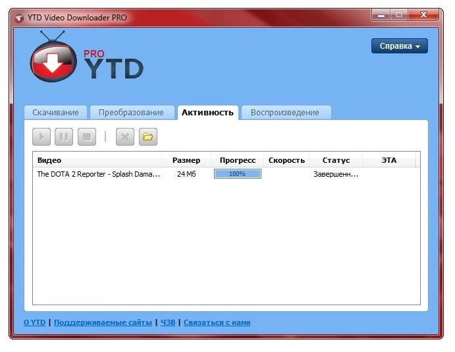Click the 100% progress bar
The width and height of the screenshot is (455, 352).
[x=238, y=173]
